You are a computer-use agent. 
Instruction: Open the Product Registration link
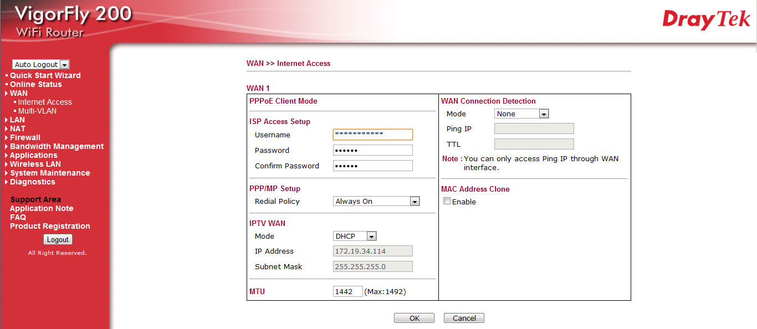click(50, 226)
